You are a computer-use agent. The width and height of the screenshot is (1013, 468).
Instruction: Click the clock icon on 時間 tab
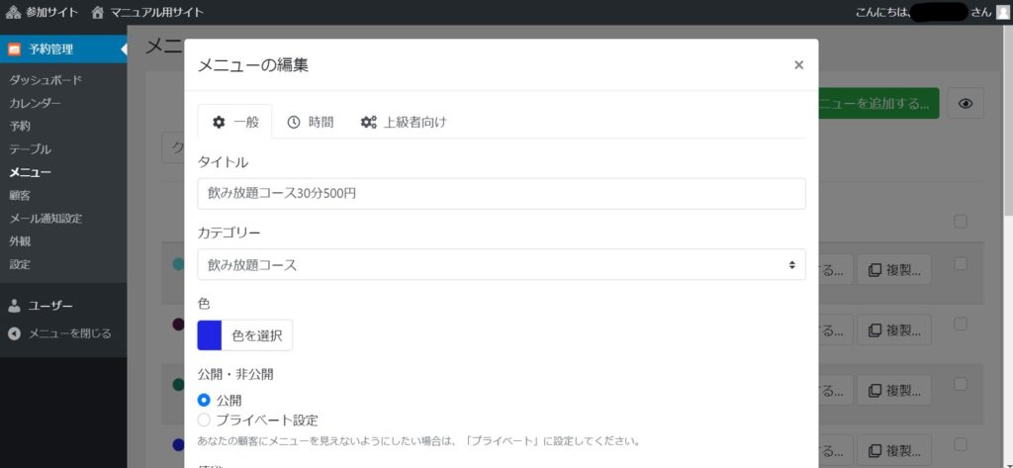point(294,122)
